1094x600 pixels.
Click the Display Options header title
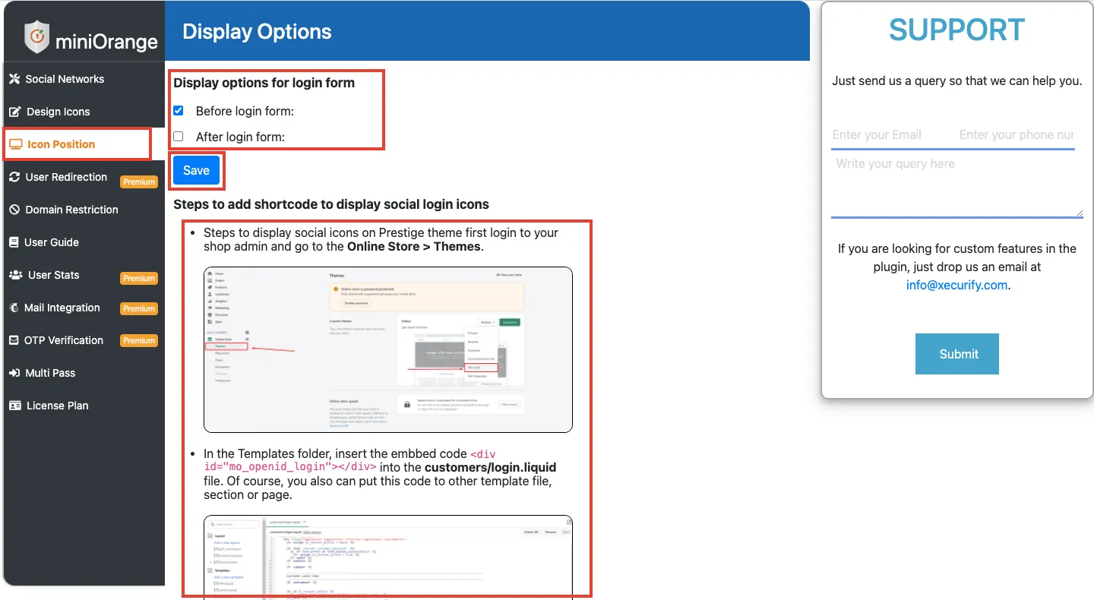[x=257, y=32]
